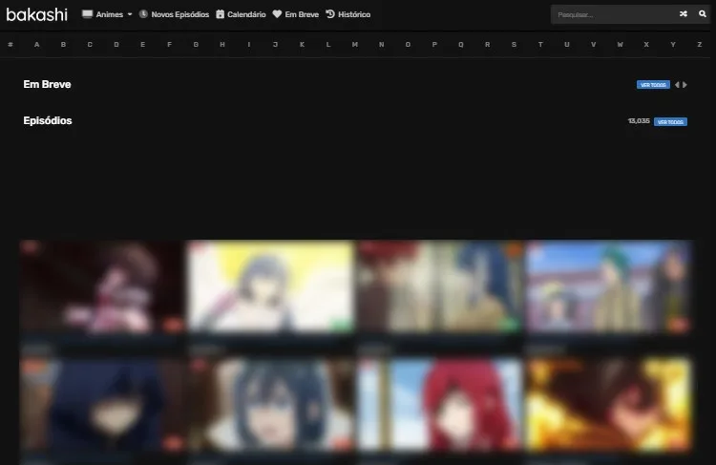Open bottom-row thumbnail with long red-haired character
Image resolution: width=716 pixels, height=465 pixels.
click(x=439, y=405)
